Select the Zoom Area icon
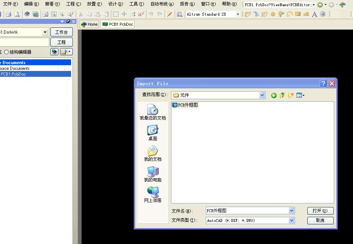353x244 pixels. [54, 14]
